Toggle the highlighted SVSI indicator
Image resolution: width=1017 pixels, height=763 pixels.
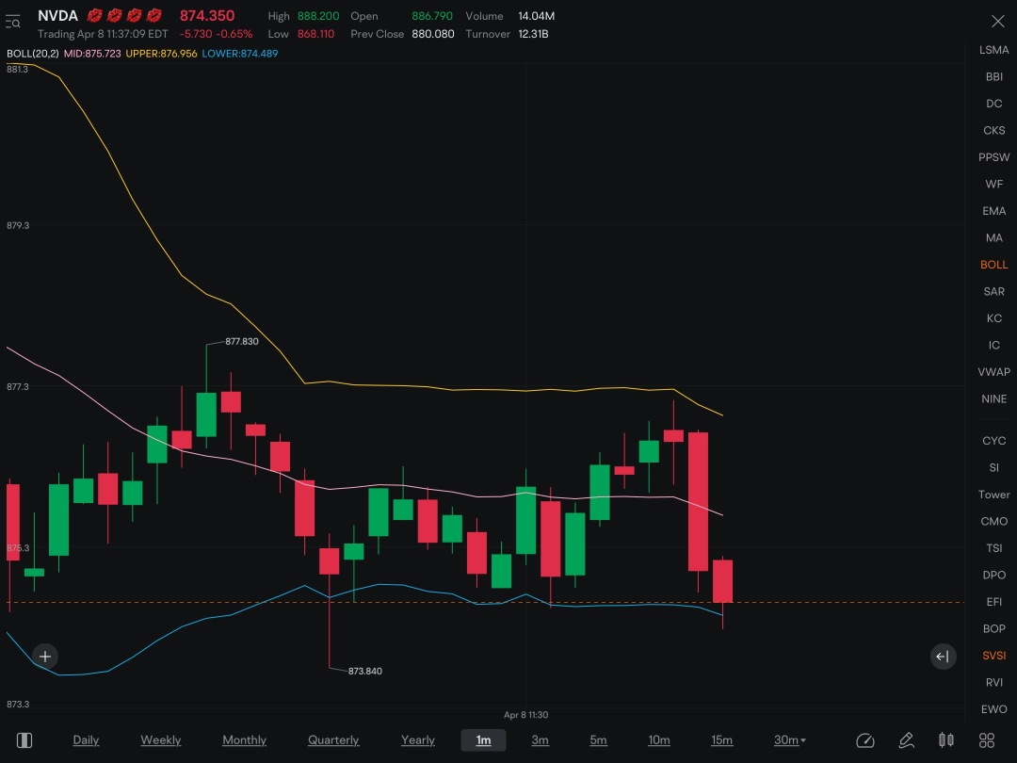point(993,656)
